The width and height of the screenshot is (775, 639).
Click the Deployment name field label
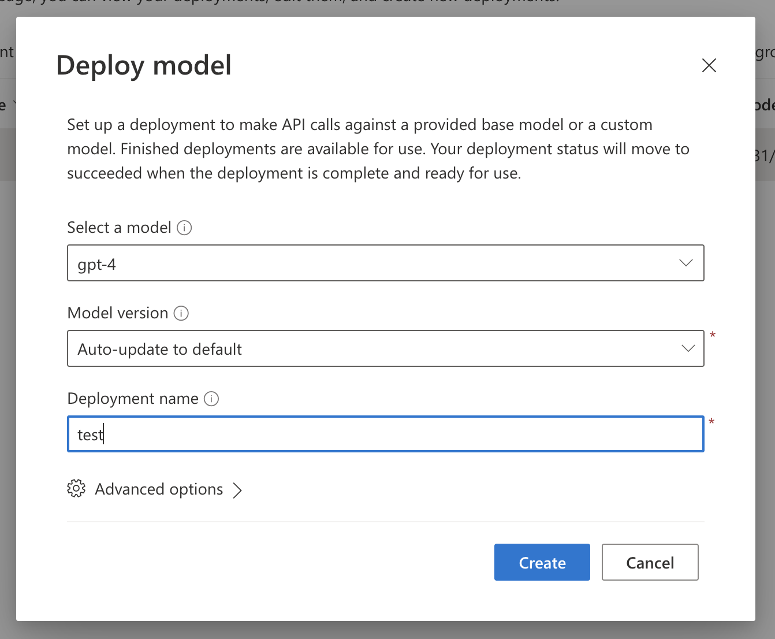pyautogui.click(x=133, y=399)
